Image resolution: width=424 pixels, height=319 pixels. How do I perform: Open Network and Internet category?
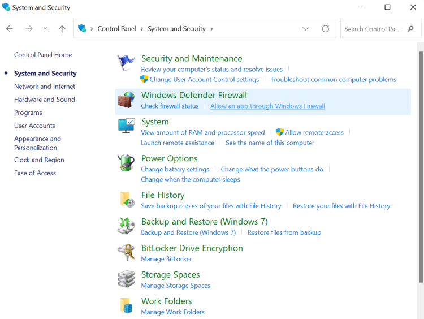(x=45, y=87)
